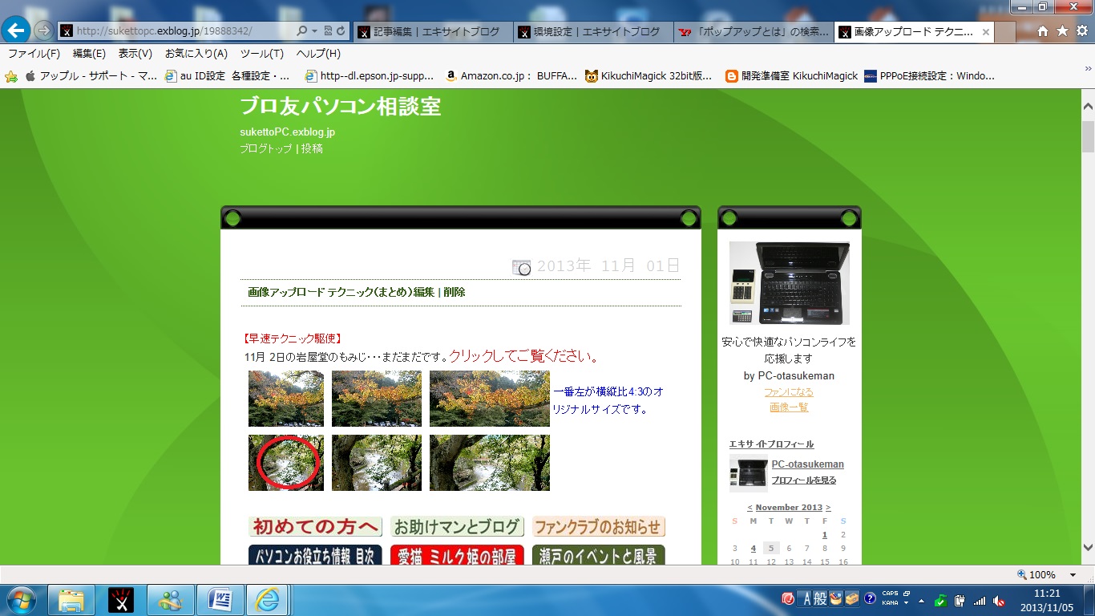Click 愛猫 ミルク姫の部屋 banner

click(457, 555)
